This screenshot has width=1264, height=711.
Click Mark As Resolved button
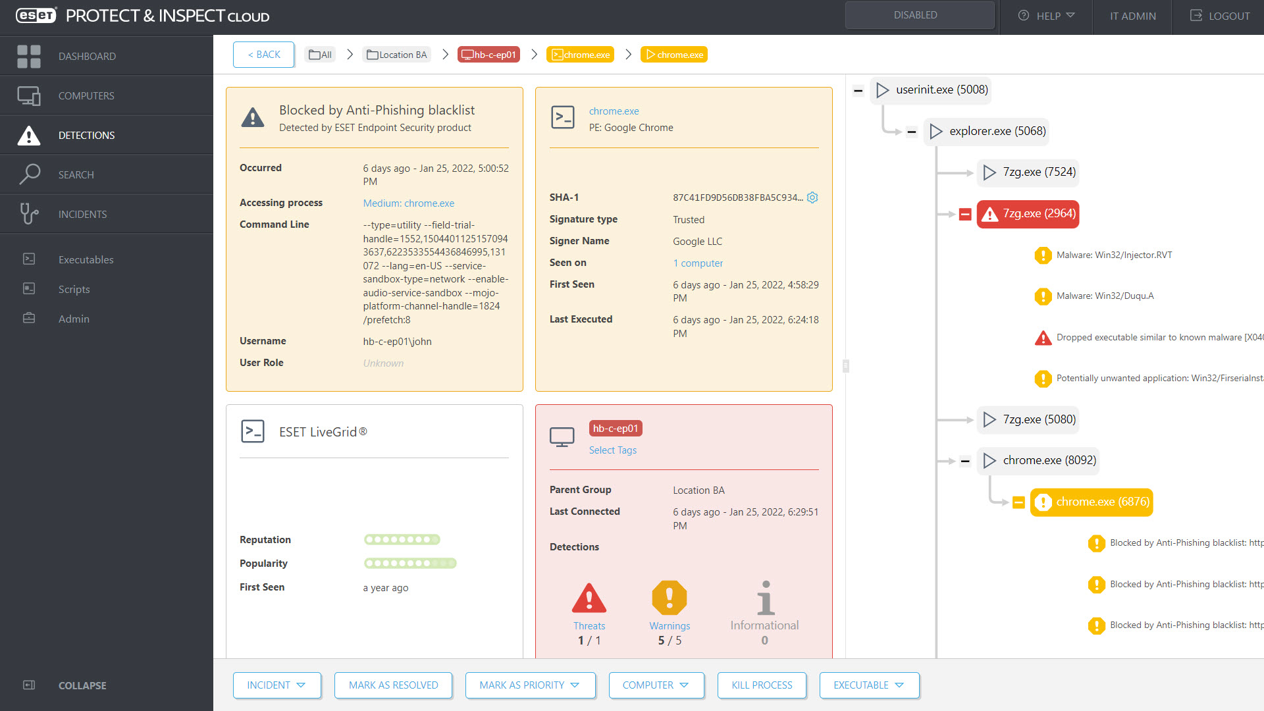coord(393,685)
